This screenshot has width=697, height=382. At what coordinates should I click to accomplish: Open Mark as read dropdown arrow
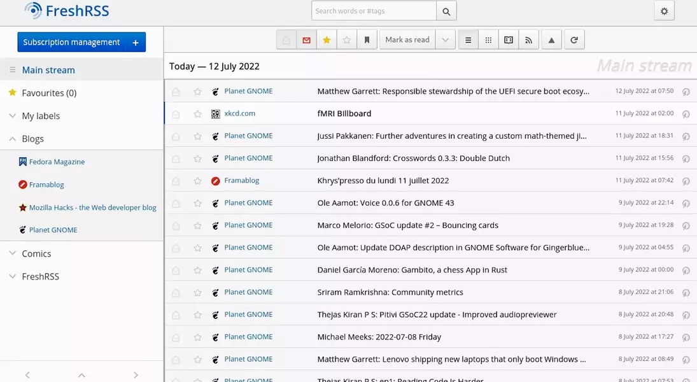click(x=446, y=40)
